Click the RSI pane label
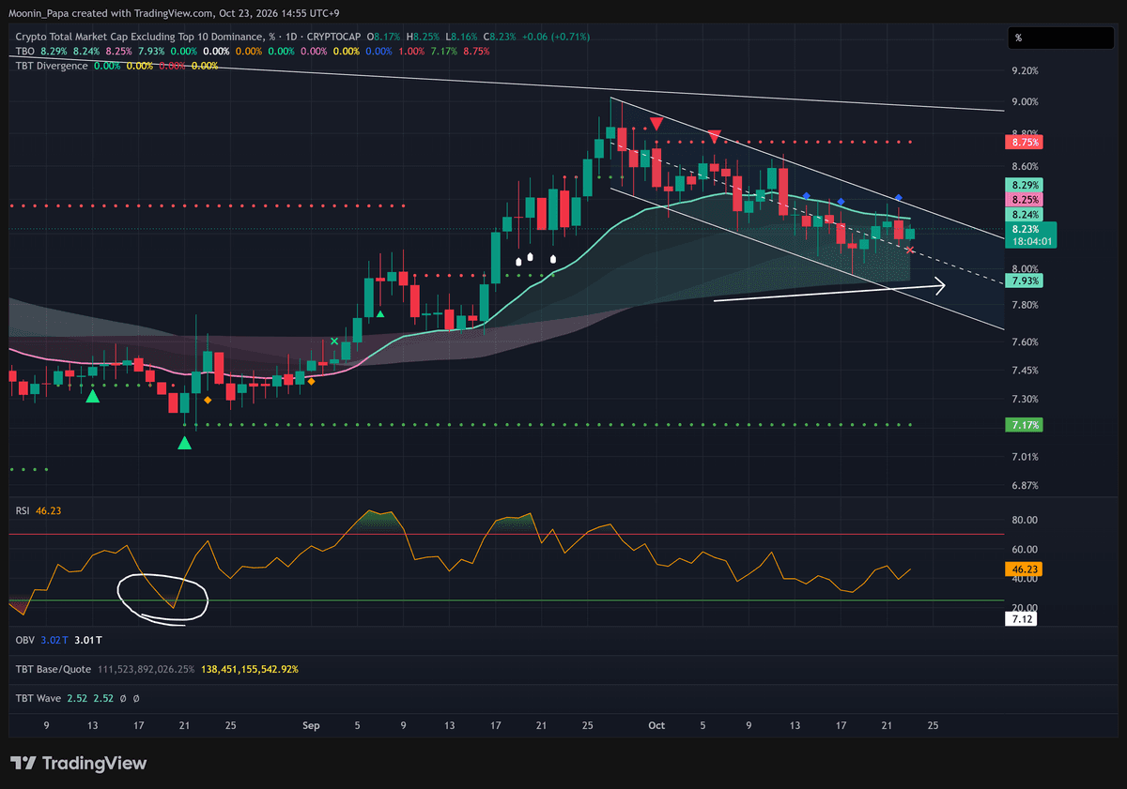The image size is (1127, 789). click(x=23, y=510)
